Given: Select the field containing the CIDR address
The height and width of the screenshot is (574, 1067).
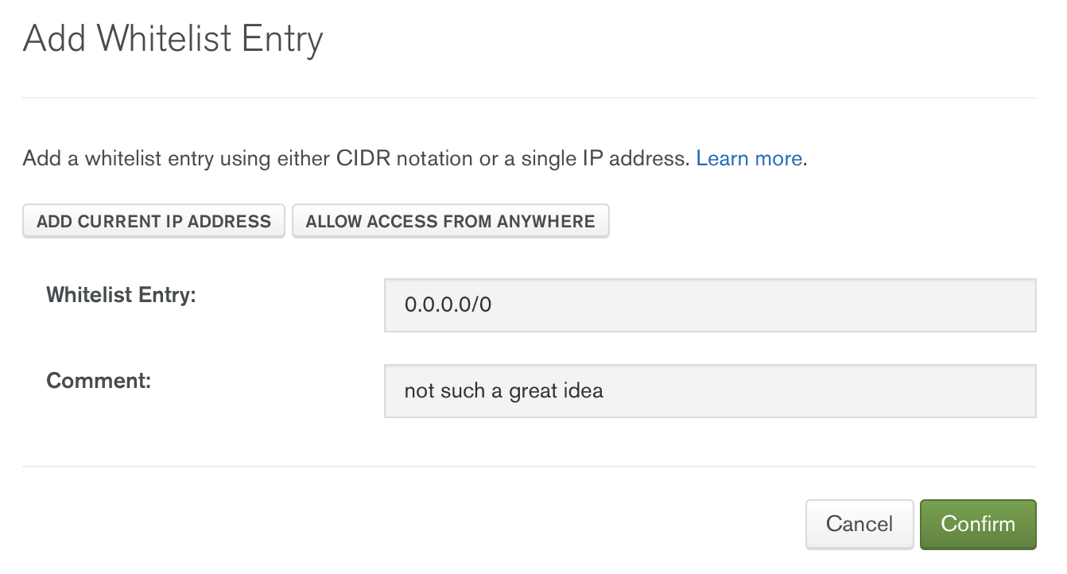Looking at the screenshot, I should tap(709, 304).
